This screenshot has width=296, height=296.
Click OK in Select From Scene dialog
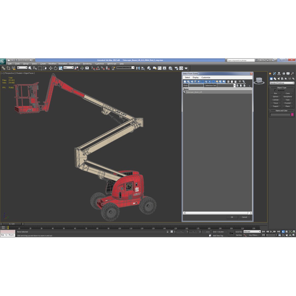coord(232,217)
